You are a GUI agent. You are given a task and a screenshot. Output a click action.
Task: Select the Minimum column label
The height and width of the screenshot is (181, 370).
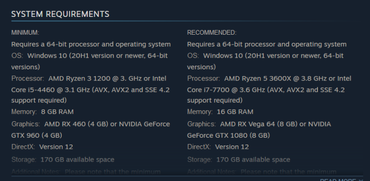tap(25, 33)
